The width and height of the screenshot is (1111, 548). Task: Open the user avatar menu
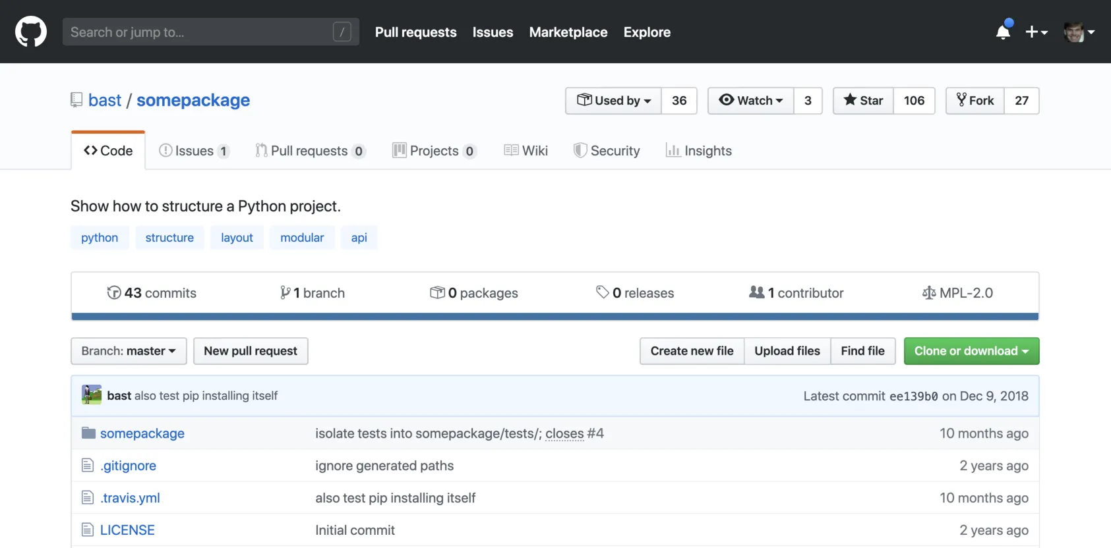pos(1079,32)
